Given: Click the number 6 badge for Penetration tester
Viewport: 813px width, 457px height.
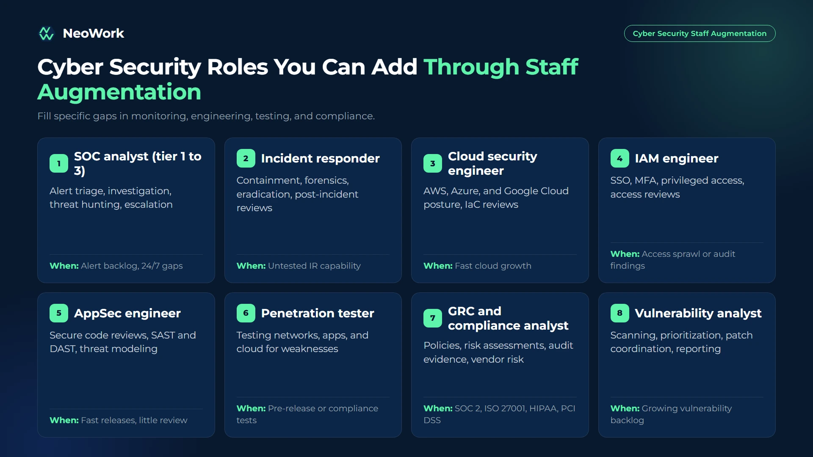Looking at the screenshot, I should (246, 313).
